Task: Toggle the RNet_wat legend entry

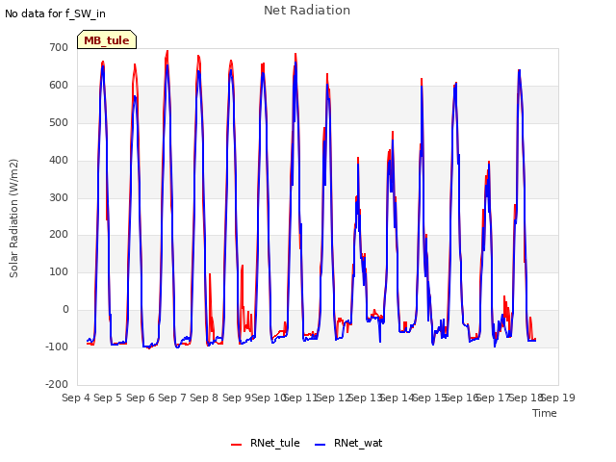Action: tap(348, 443)
